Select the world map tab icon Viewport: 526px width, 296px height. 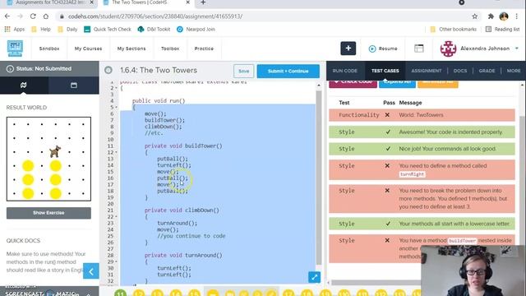[x=24, y=86]
